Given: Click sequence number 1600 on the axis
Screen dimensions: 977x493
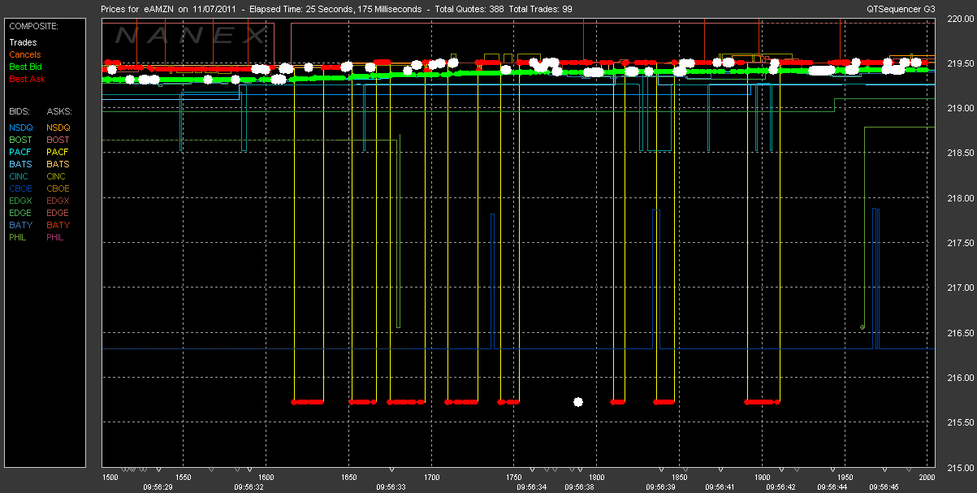Looking at the screenshot, I should click(266, 478).
